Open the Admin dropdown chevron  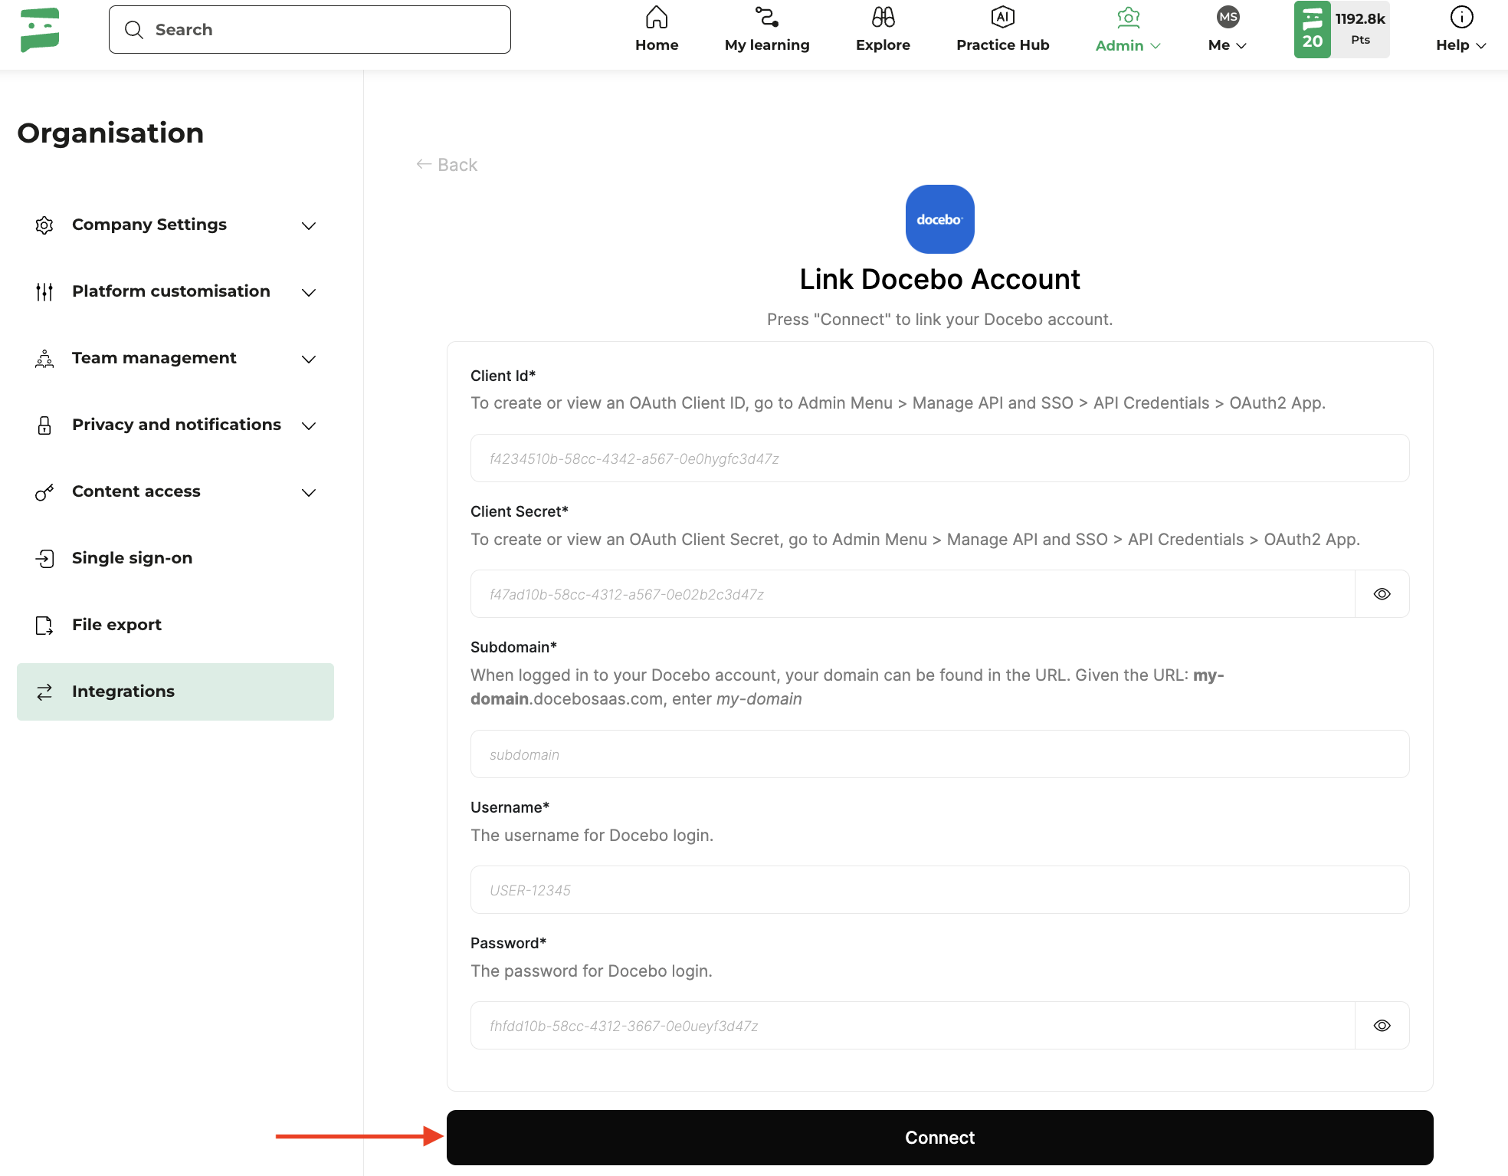click(x=1156, y=46)
